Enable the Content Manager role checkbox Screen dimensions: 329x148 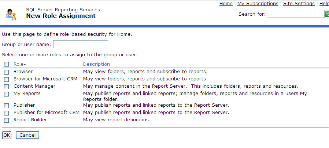6,87
